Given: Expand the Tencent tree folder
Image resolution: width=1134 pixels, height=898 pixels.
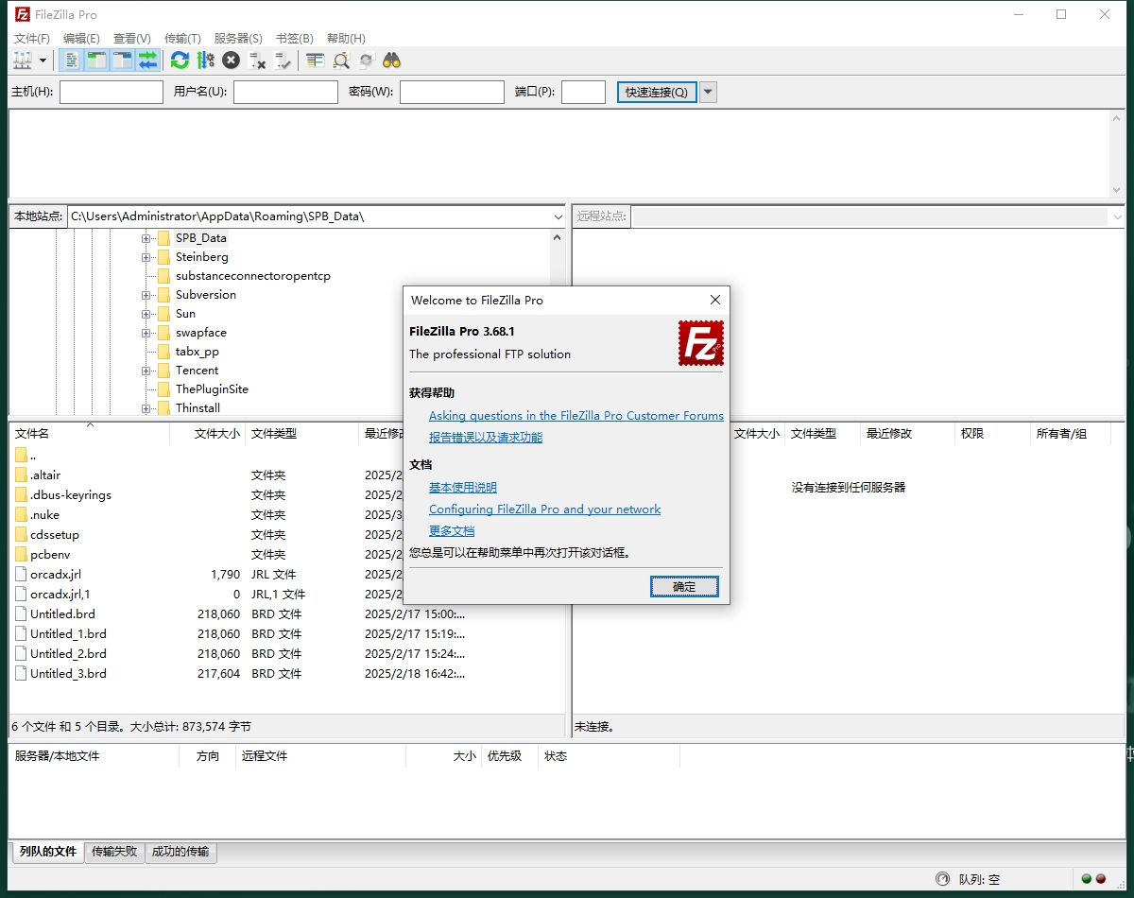Looking at the screenshot, I should coord(146,371).
